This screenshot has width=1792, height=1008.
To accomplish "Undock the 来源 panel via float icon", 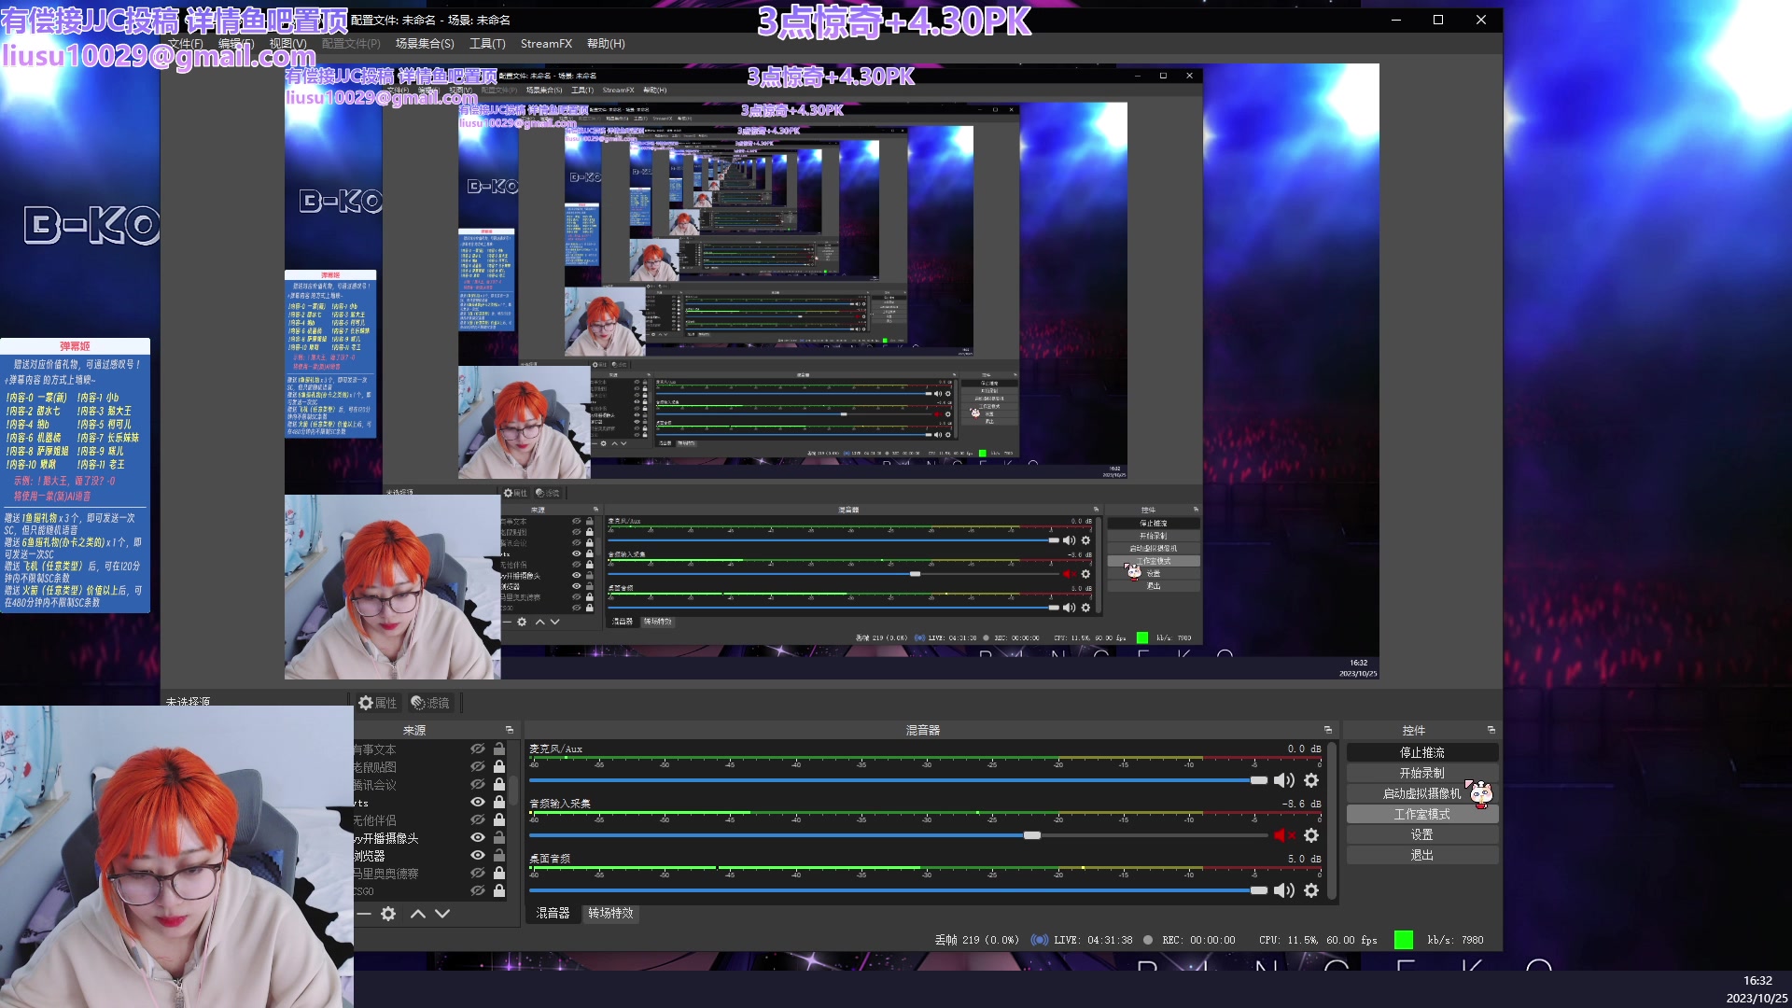I will click(510, 730).
